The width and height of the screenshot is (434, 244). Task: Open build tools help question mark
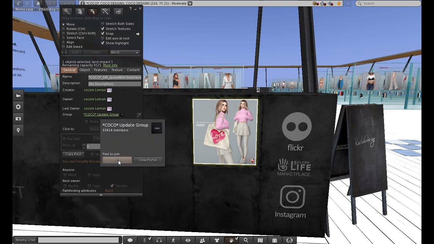coord(131,9)
